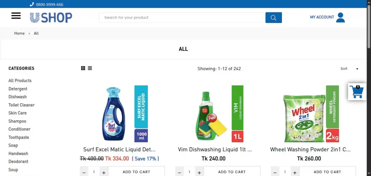Viewport: 371px width, 176px height.
Task: Click the USHOP logo
Action: (51, 18)
